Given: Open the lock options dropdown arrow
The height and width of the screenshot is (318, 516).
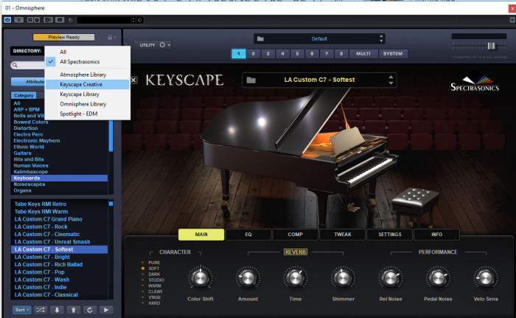Looking at the screenshot, I should [x=115, y=38].
